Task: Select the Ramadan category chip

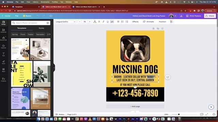Action: click(x=40, y=34)
